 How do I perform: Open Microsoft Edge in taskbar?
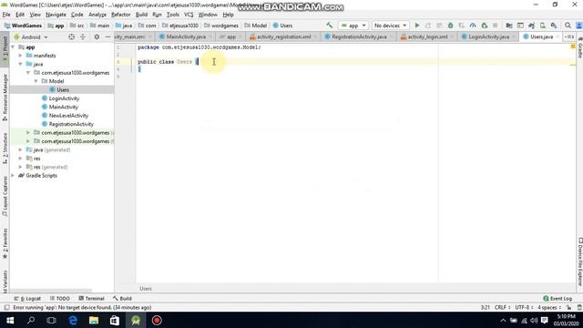(73, 320)
